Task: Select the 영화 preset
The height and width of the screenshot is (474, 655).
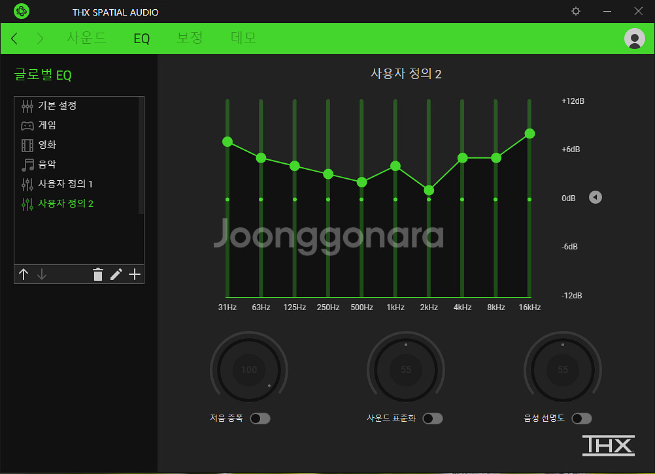Action: [x=77, y=145]
